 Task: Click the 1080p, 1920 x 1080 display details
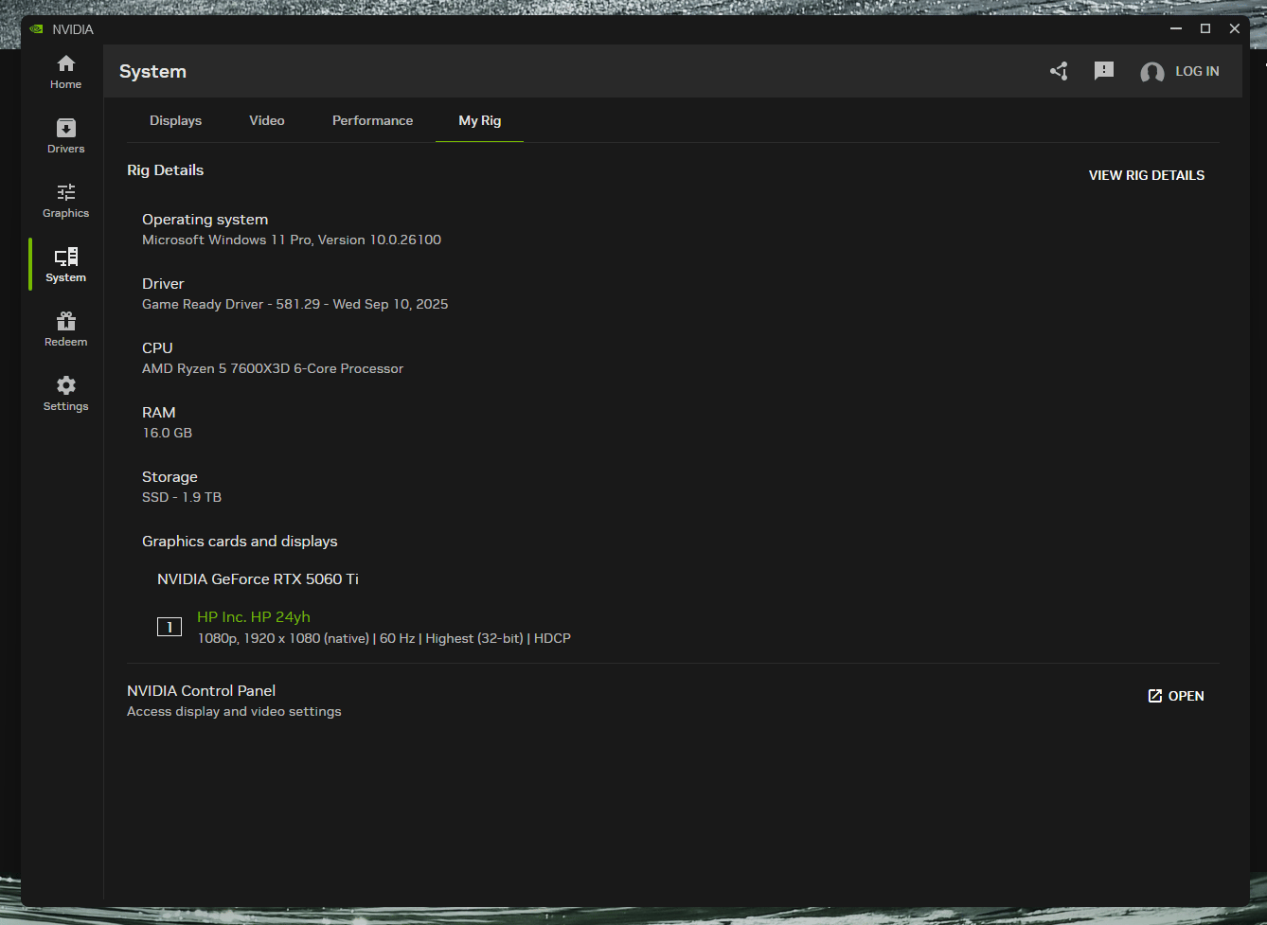click(384, 638)
